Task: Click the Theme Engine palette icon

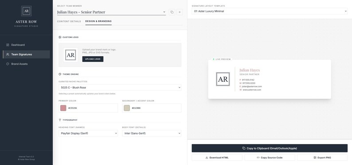Action: coord(60,74)
